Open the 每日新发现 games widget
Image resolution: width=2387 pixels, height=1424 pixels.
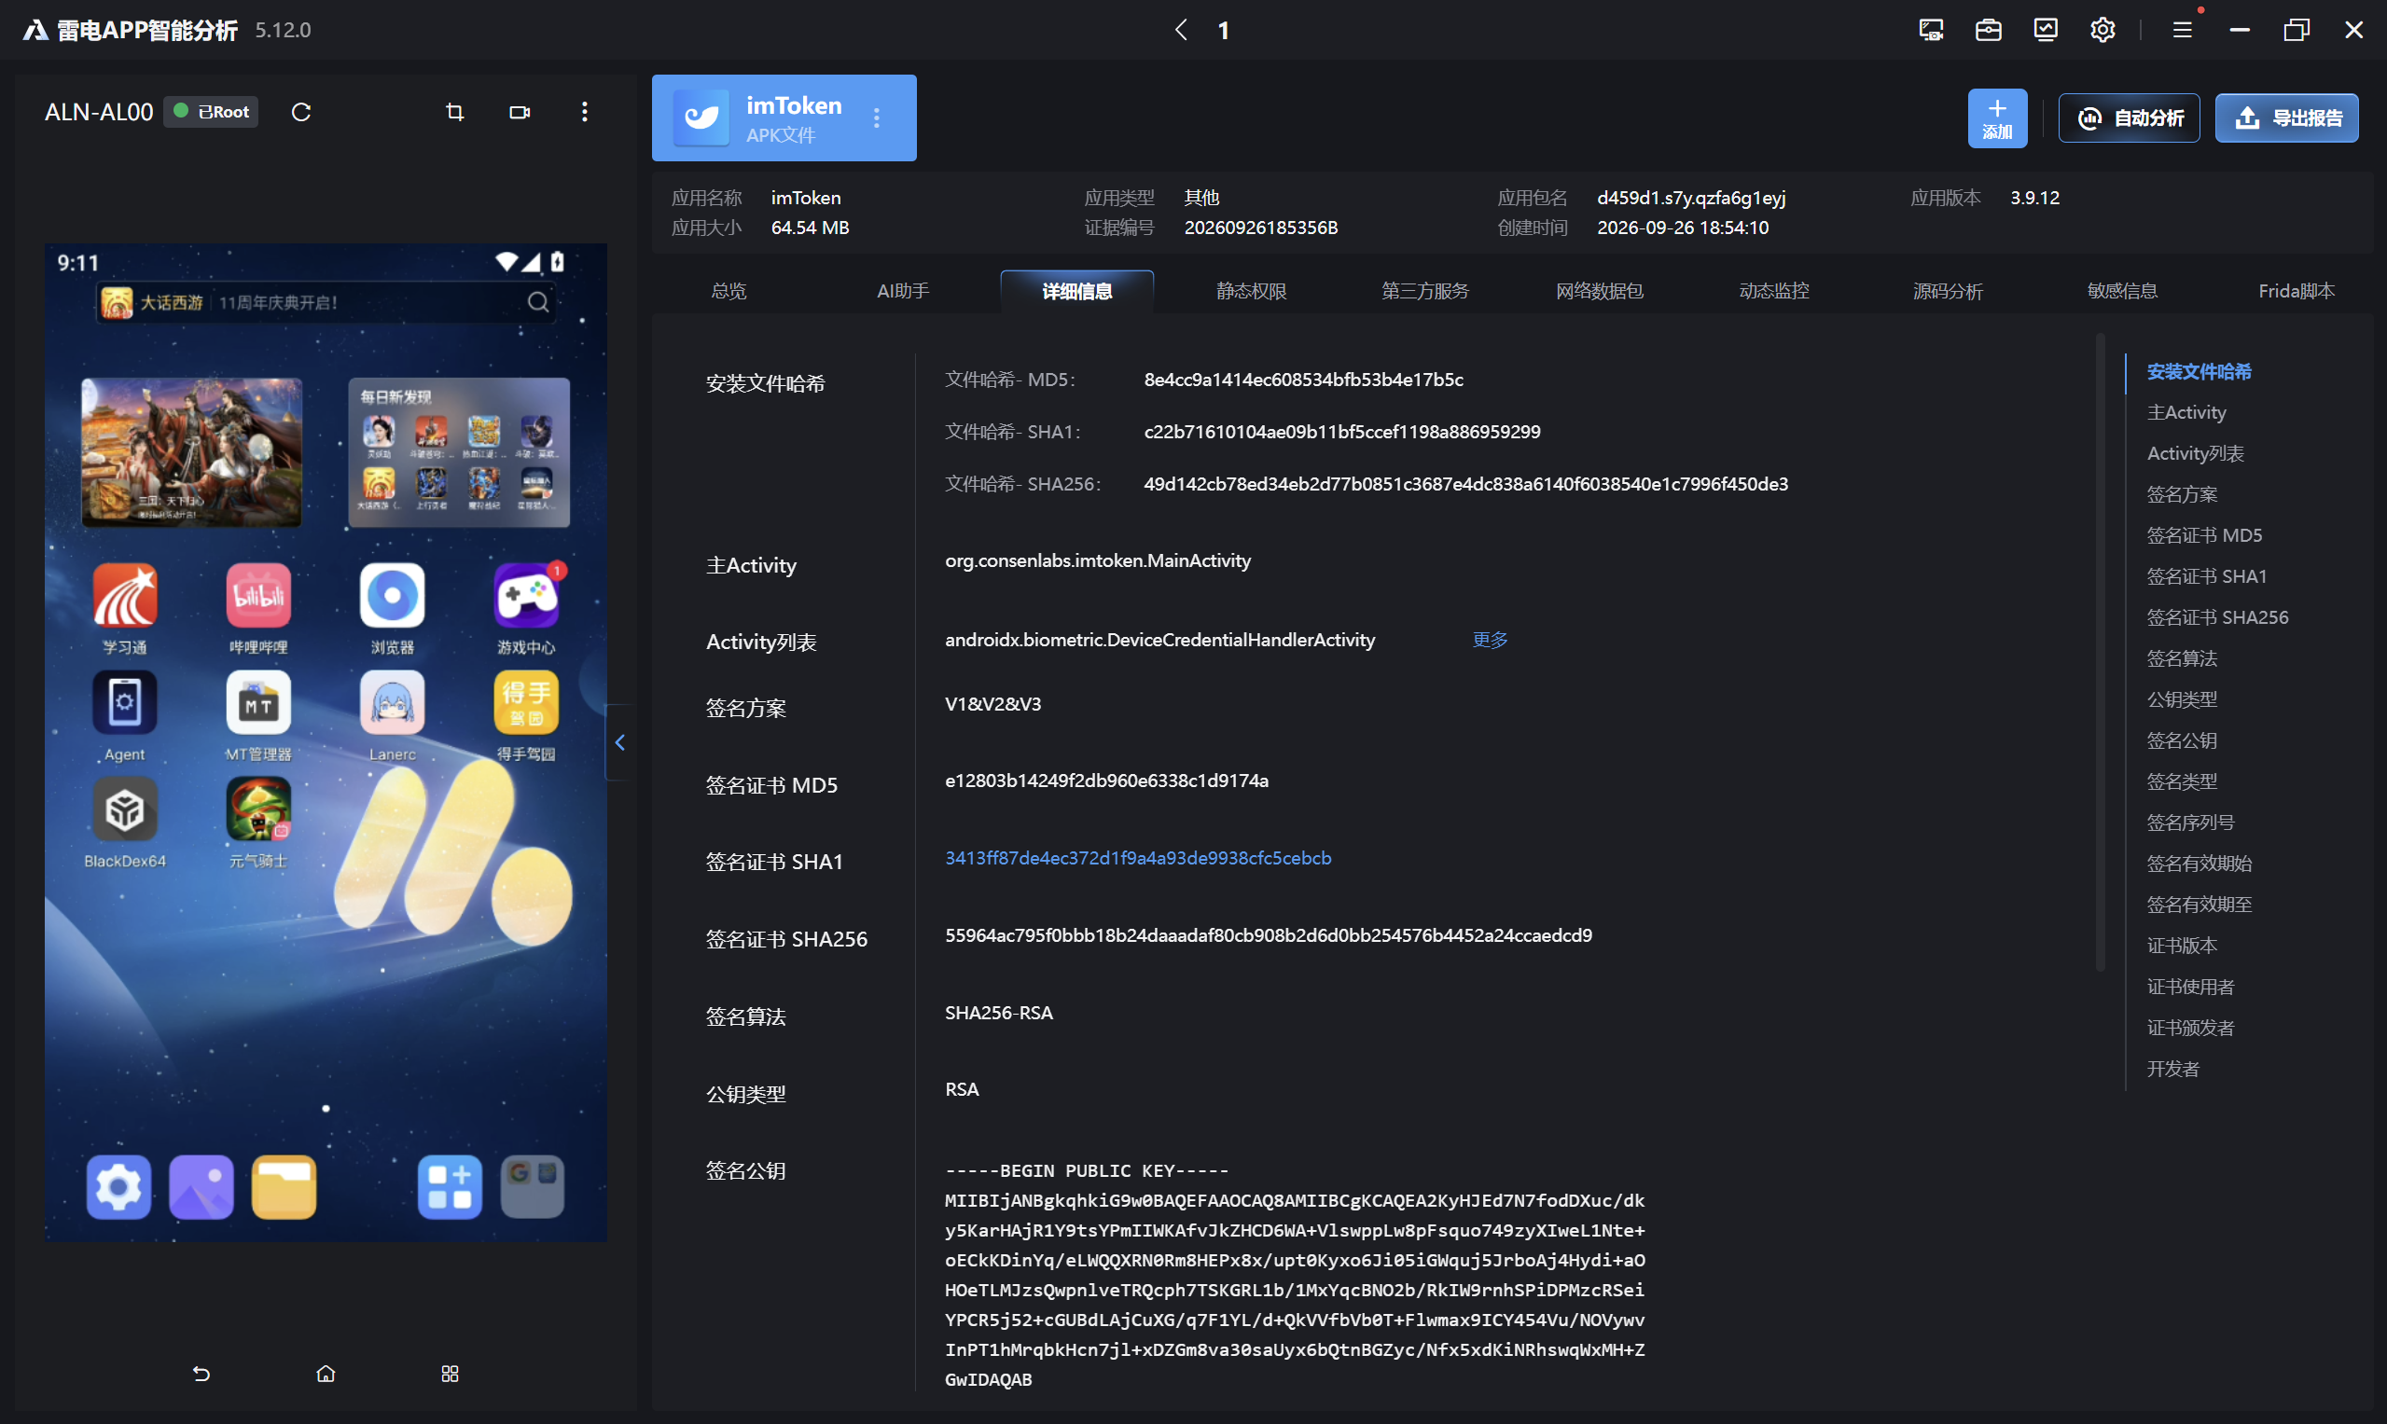click(x=459, y=452)
